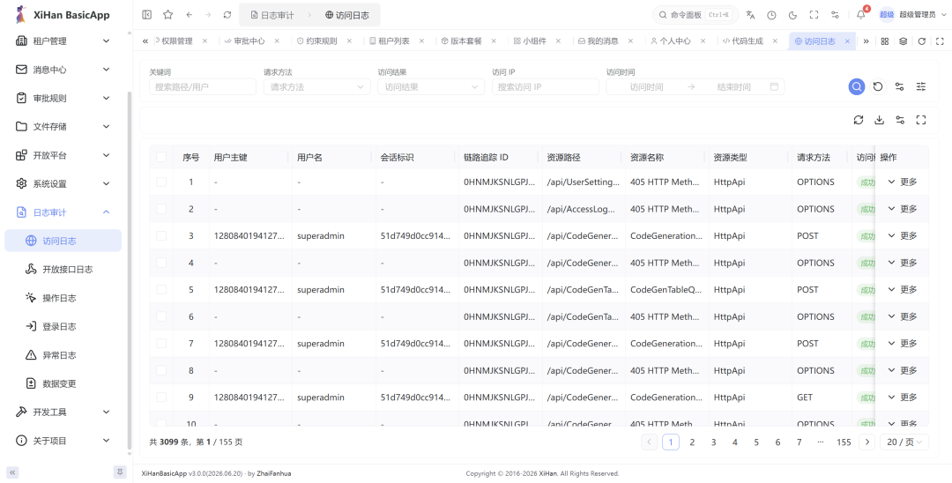The image size is (952, 483).
Task: Expand the 系统设置 sidebar menu
Action: (63, 184)
